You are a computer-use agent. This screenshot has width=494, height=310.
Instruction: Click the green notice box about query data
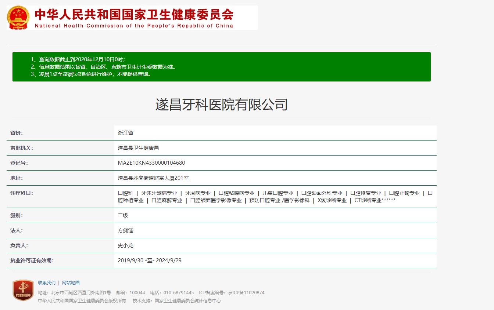tap(221, 67)
